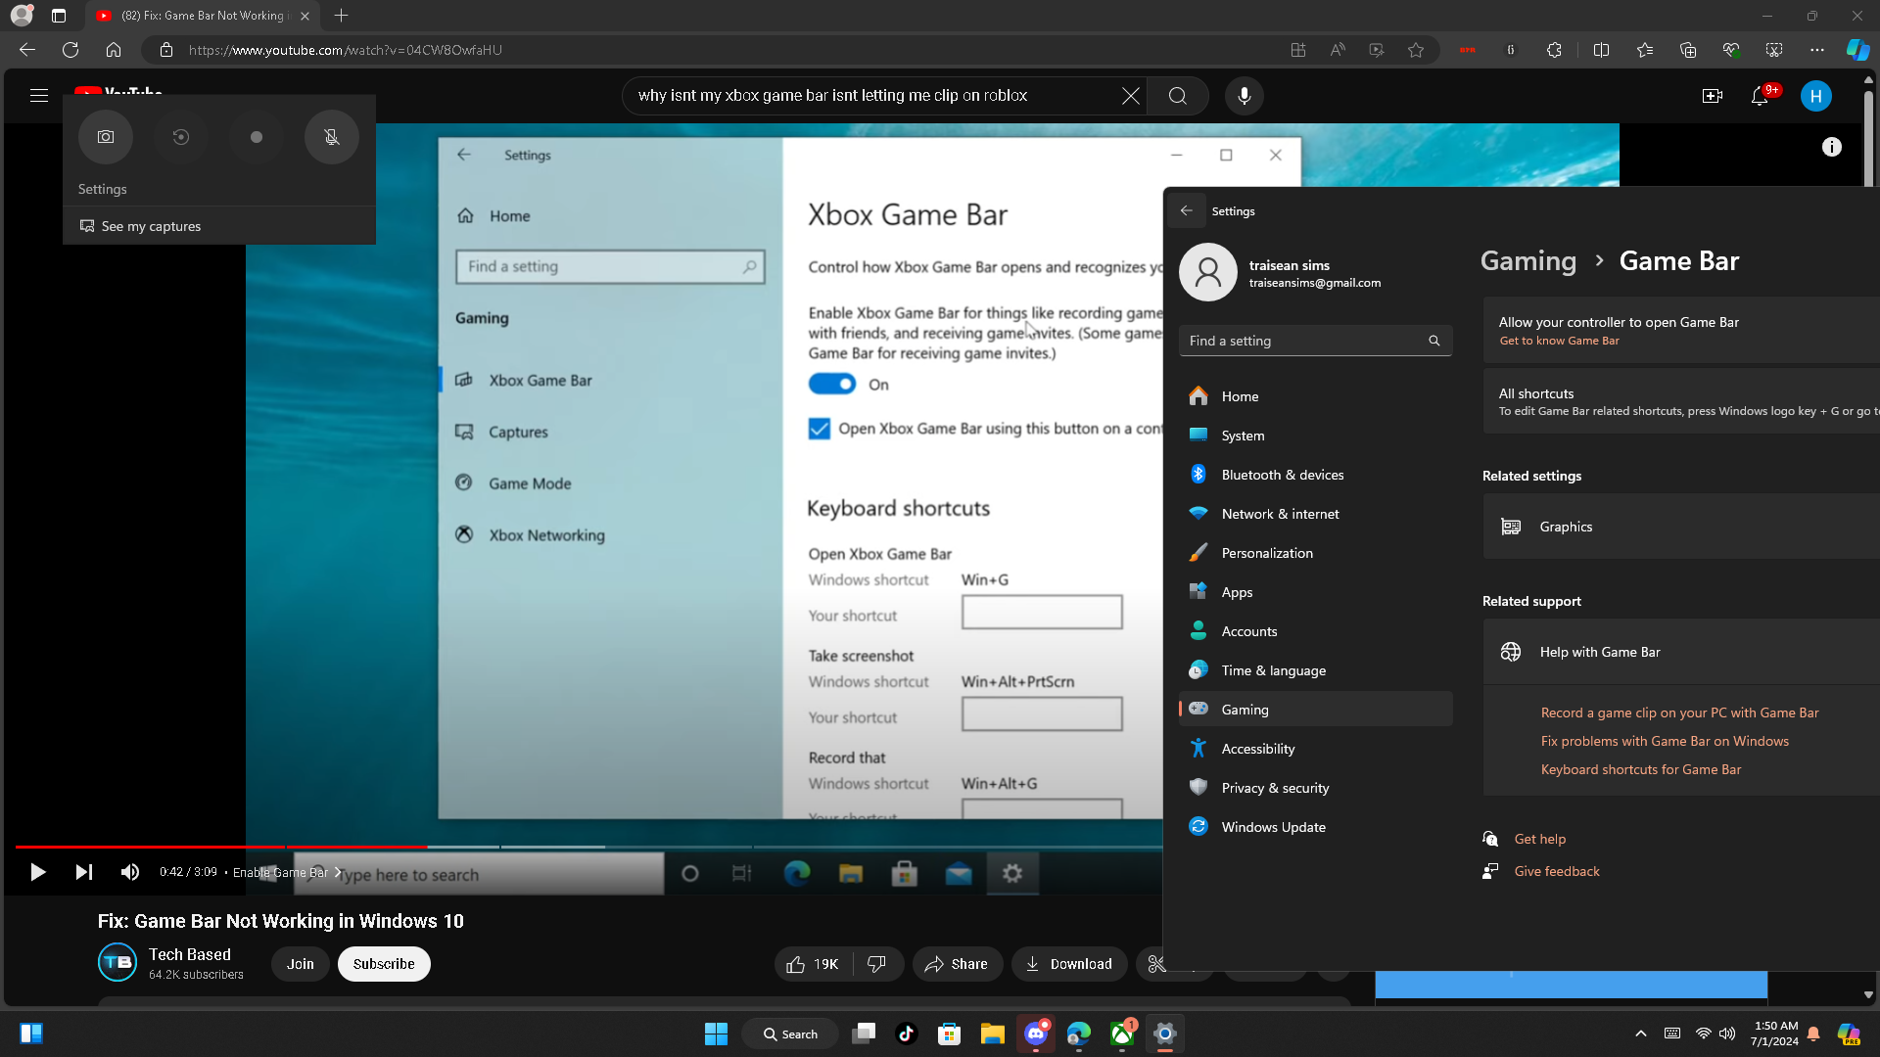
Task: Open Time & language in Settings sidebar
Action: 1315,670
